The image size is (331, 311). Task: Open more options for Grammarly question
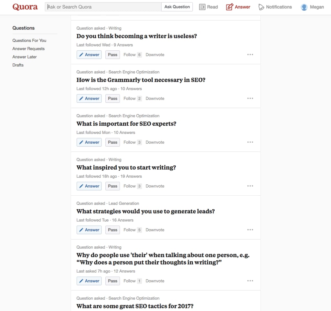tap(250, 98)
